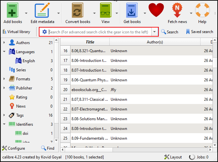The image size is (218, 162).
Task: Click the Add books icon
Action: (x=12, y=10)
